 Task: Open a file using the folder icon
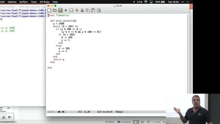(55, 10)
